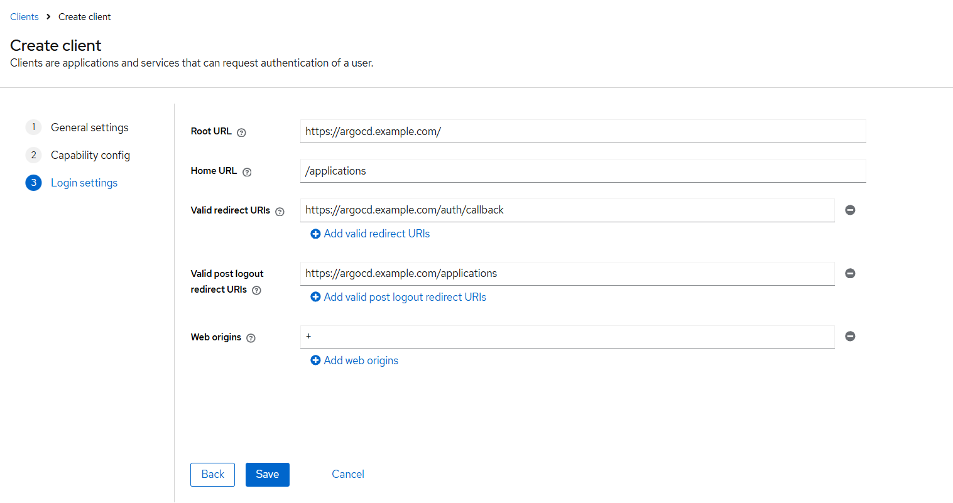Viewport: 953px width, 503px height.
Task: Click the Web origins help icon
Action: tap(251, 338)
